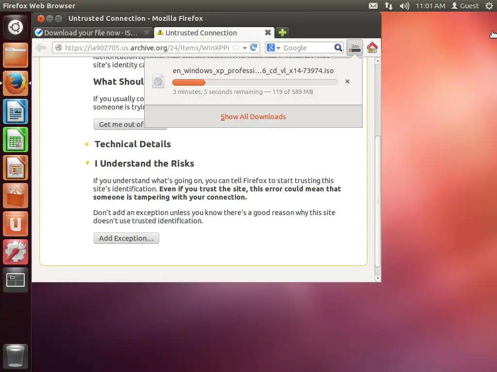The width and height of the screenshot is (497, 372).
Task: Go to the Firefox Home page icon
Action: pyautogui.click(x=372, y=48)
